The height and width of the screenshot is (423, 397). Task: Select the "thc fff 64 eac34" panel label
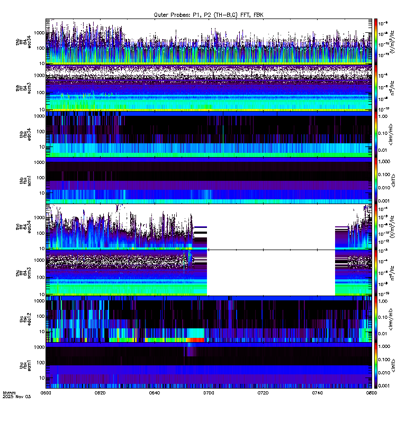pos(23,227)
